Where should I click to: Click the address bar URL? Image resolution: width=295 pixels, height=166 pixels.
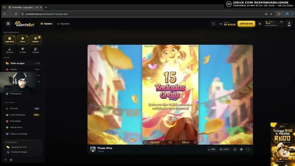[x=47, y=14]
